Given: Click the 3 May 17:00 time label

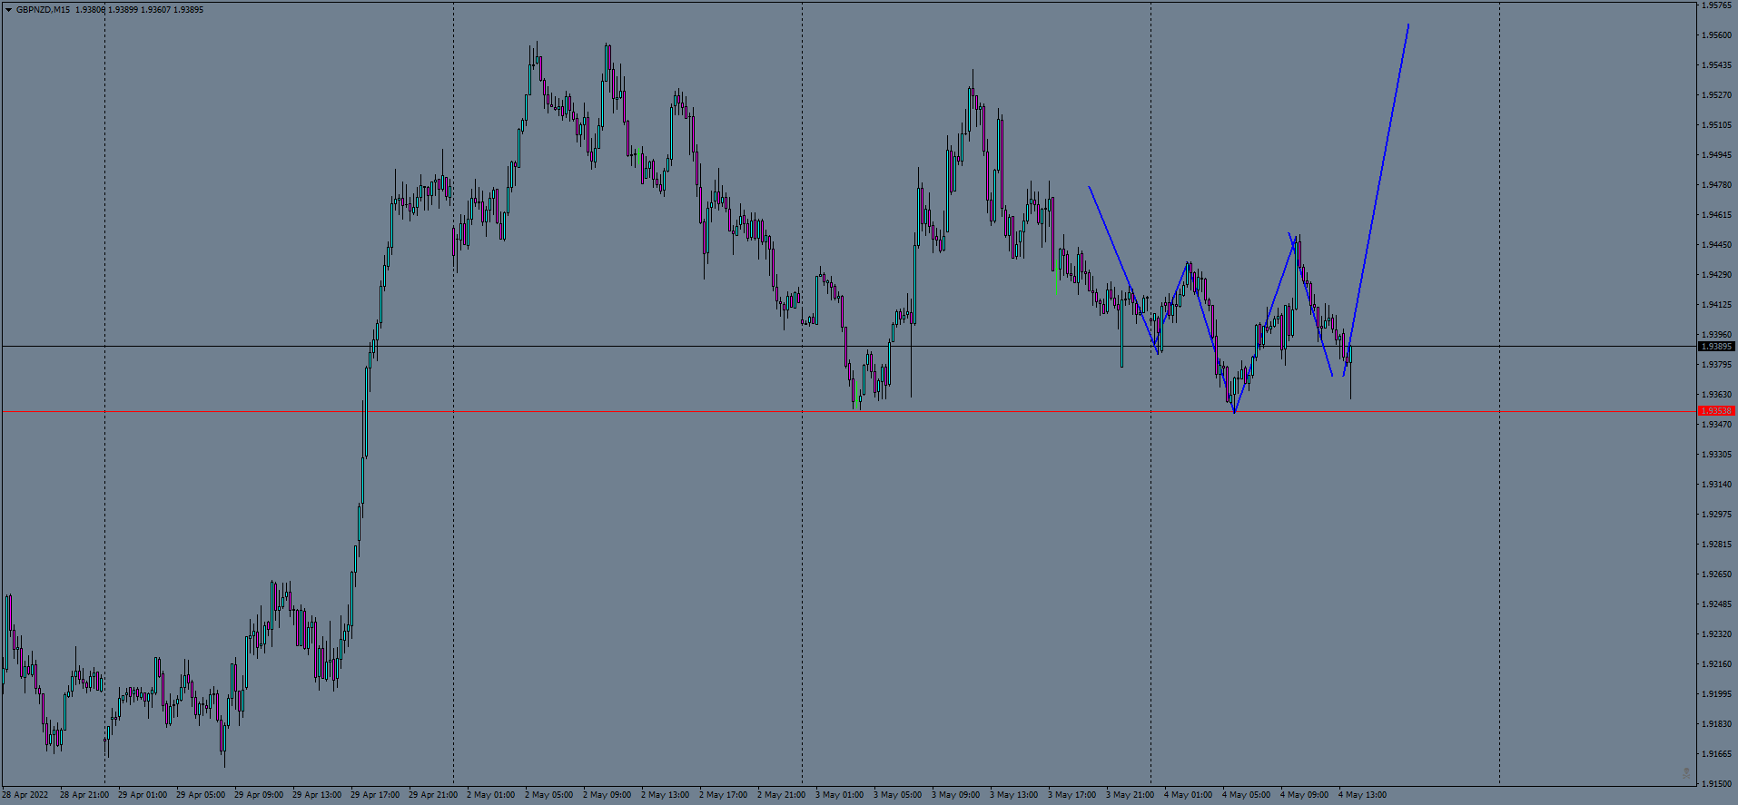Looking at the screenshot, I should [x=1071, y=795].
